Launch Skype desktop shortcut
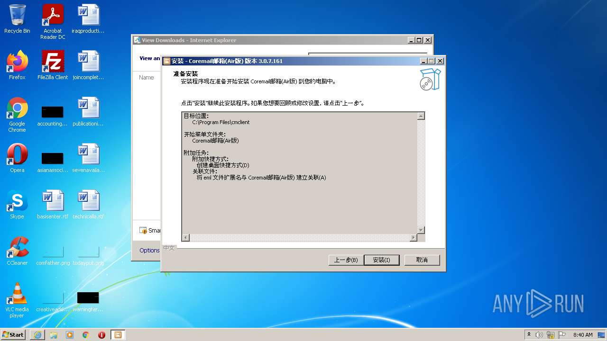This screenshot has width=607, height=341. (17, 205)
